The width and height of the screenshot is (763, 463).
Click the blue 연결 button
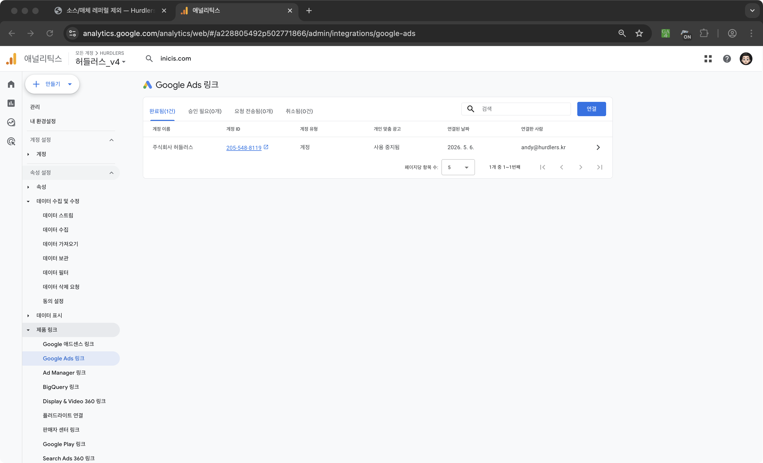pos(592,109)
